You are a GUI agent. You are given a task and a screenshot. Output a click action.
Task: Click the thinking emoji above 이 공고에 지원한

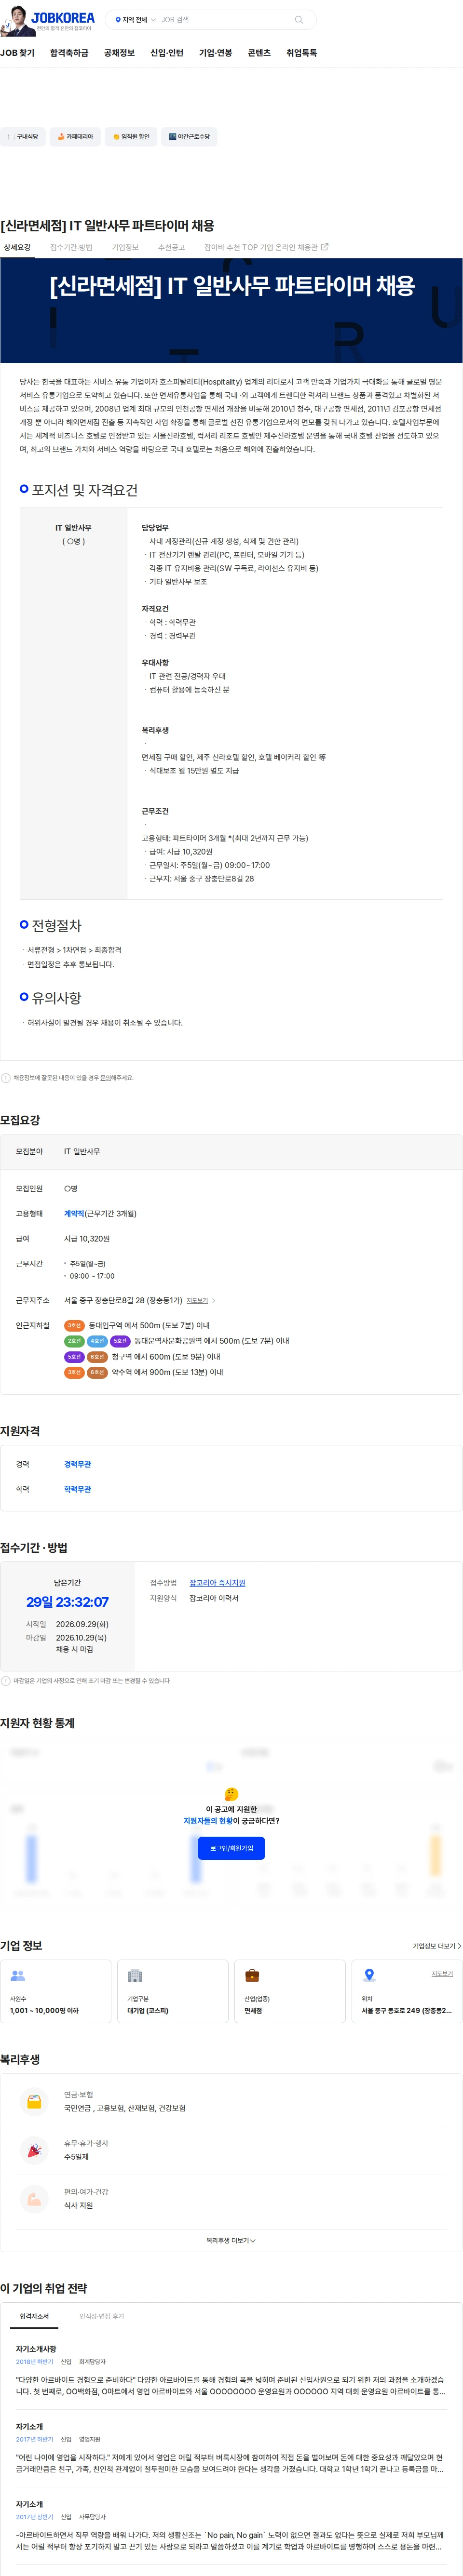231,1794
